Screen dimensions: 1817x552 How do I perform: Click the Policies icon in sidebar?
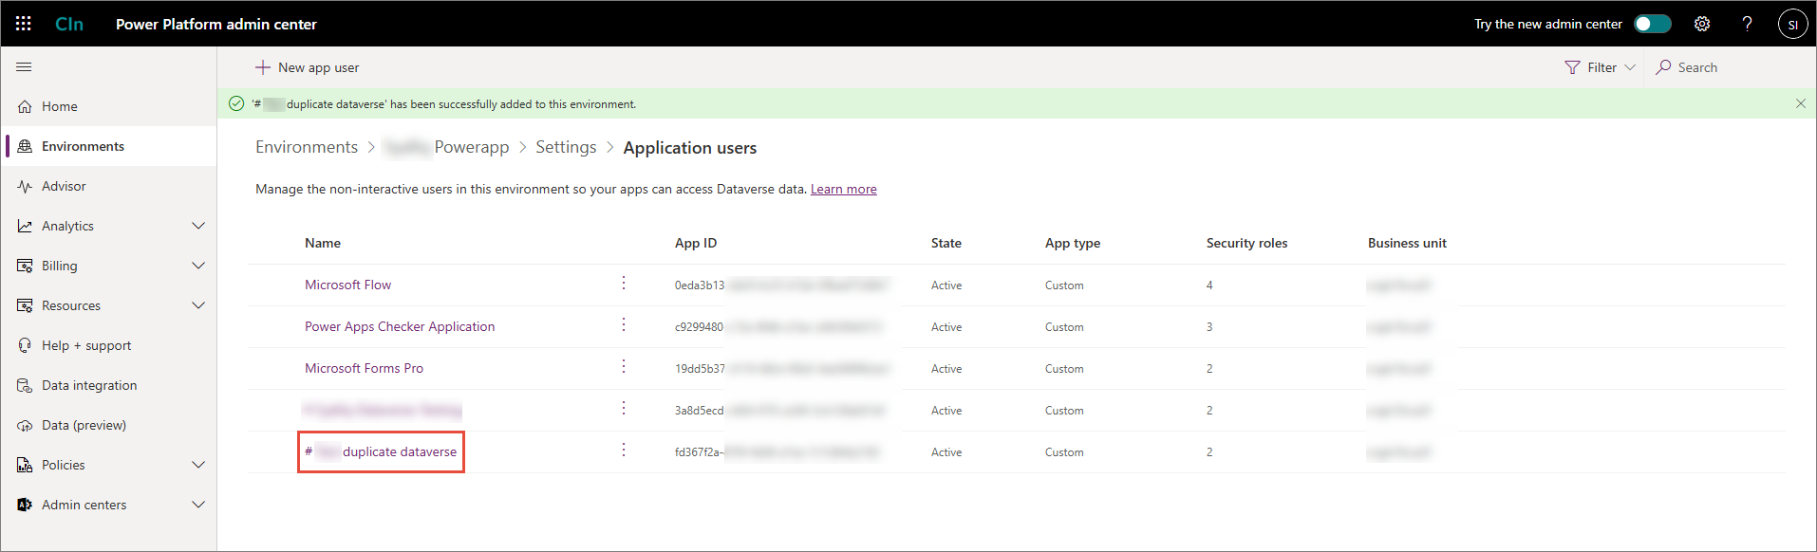25,465
